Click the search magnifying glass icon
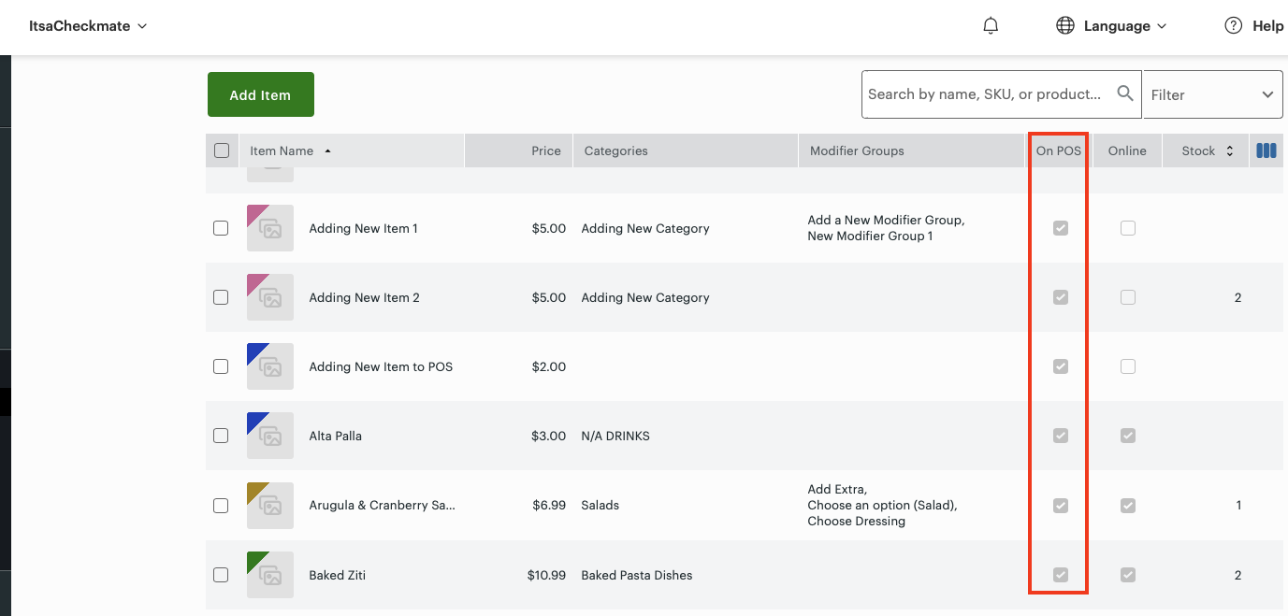 [x=1125, y=93]
